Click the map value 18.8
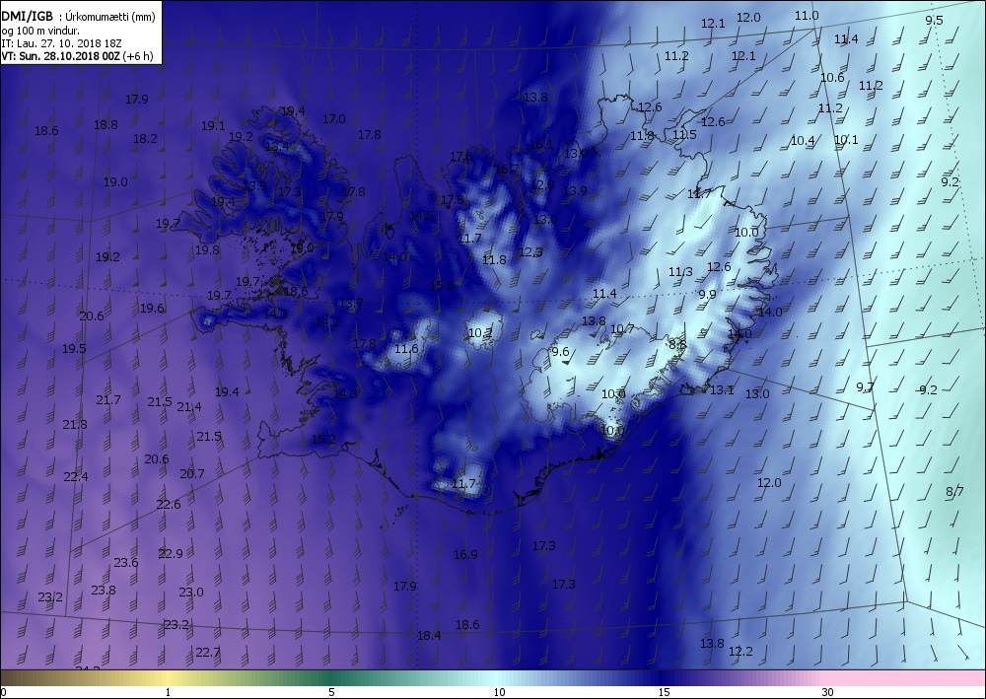986x699 pixels. [x=106, y=124]
